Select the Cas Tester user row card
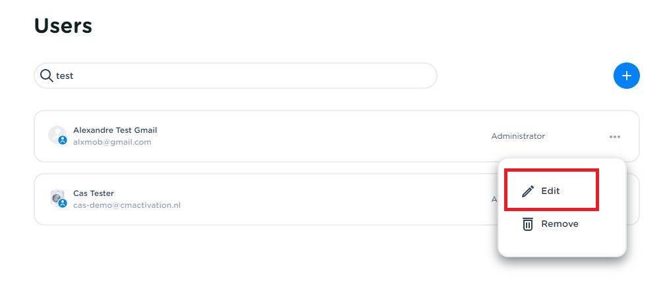 pyautogui.click(x=297, y=199)
